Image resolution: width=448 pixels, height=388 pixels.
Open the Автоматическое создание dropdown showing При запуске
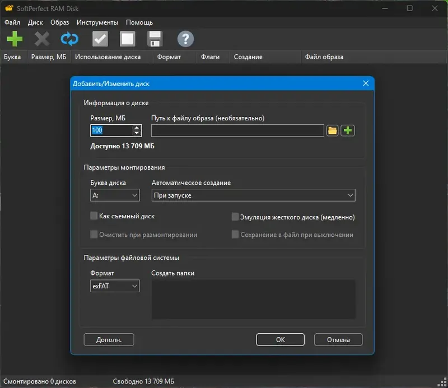pyautogui.click(x=254, y=195)
